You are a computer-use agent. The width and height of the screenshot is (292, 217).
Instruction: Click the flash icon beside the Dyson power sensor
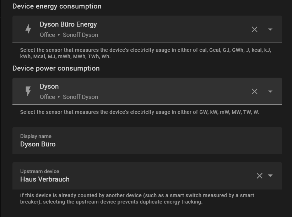point(28,91)
